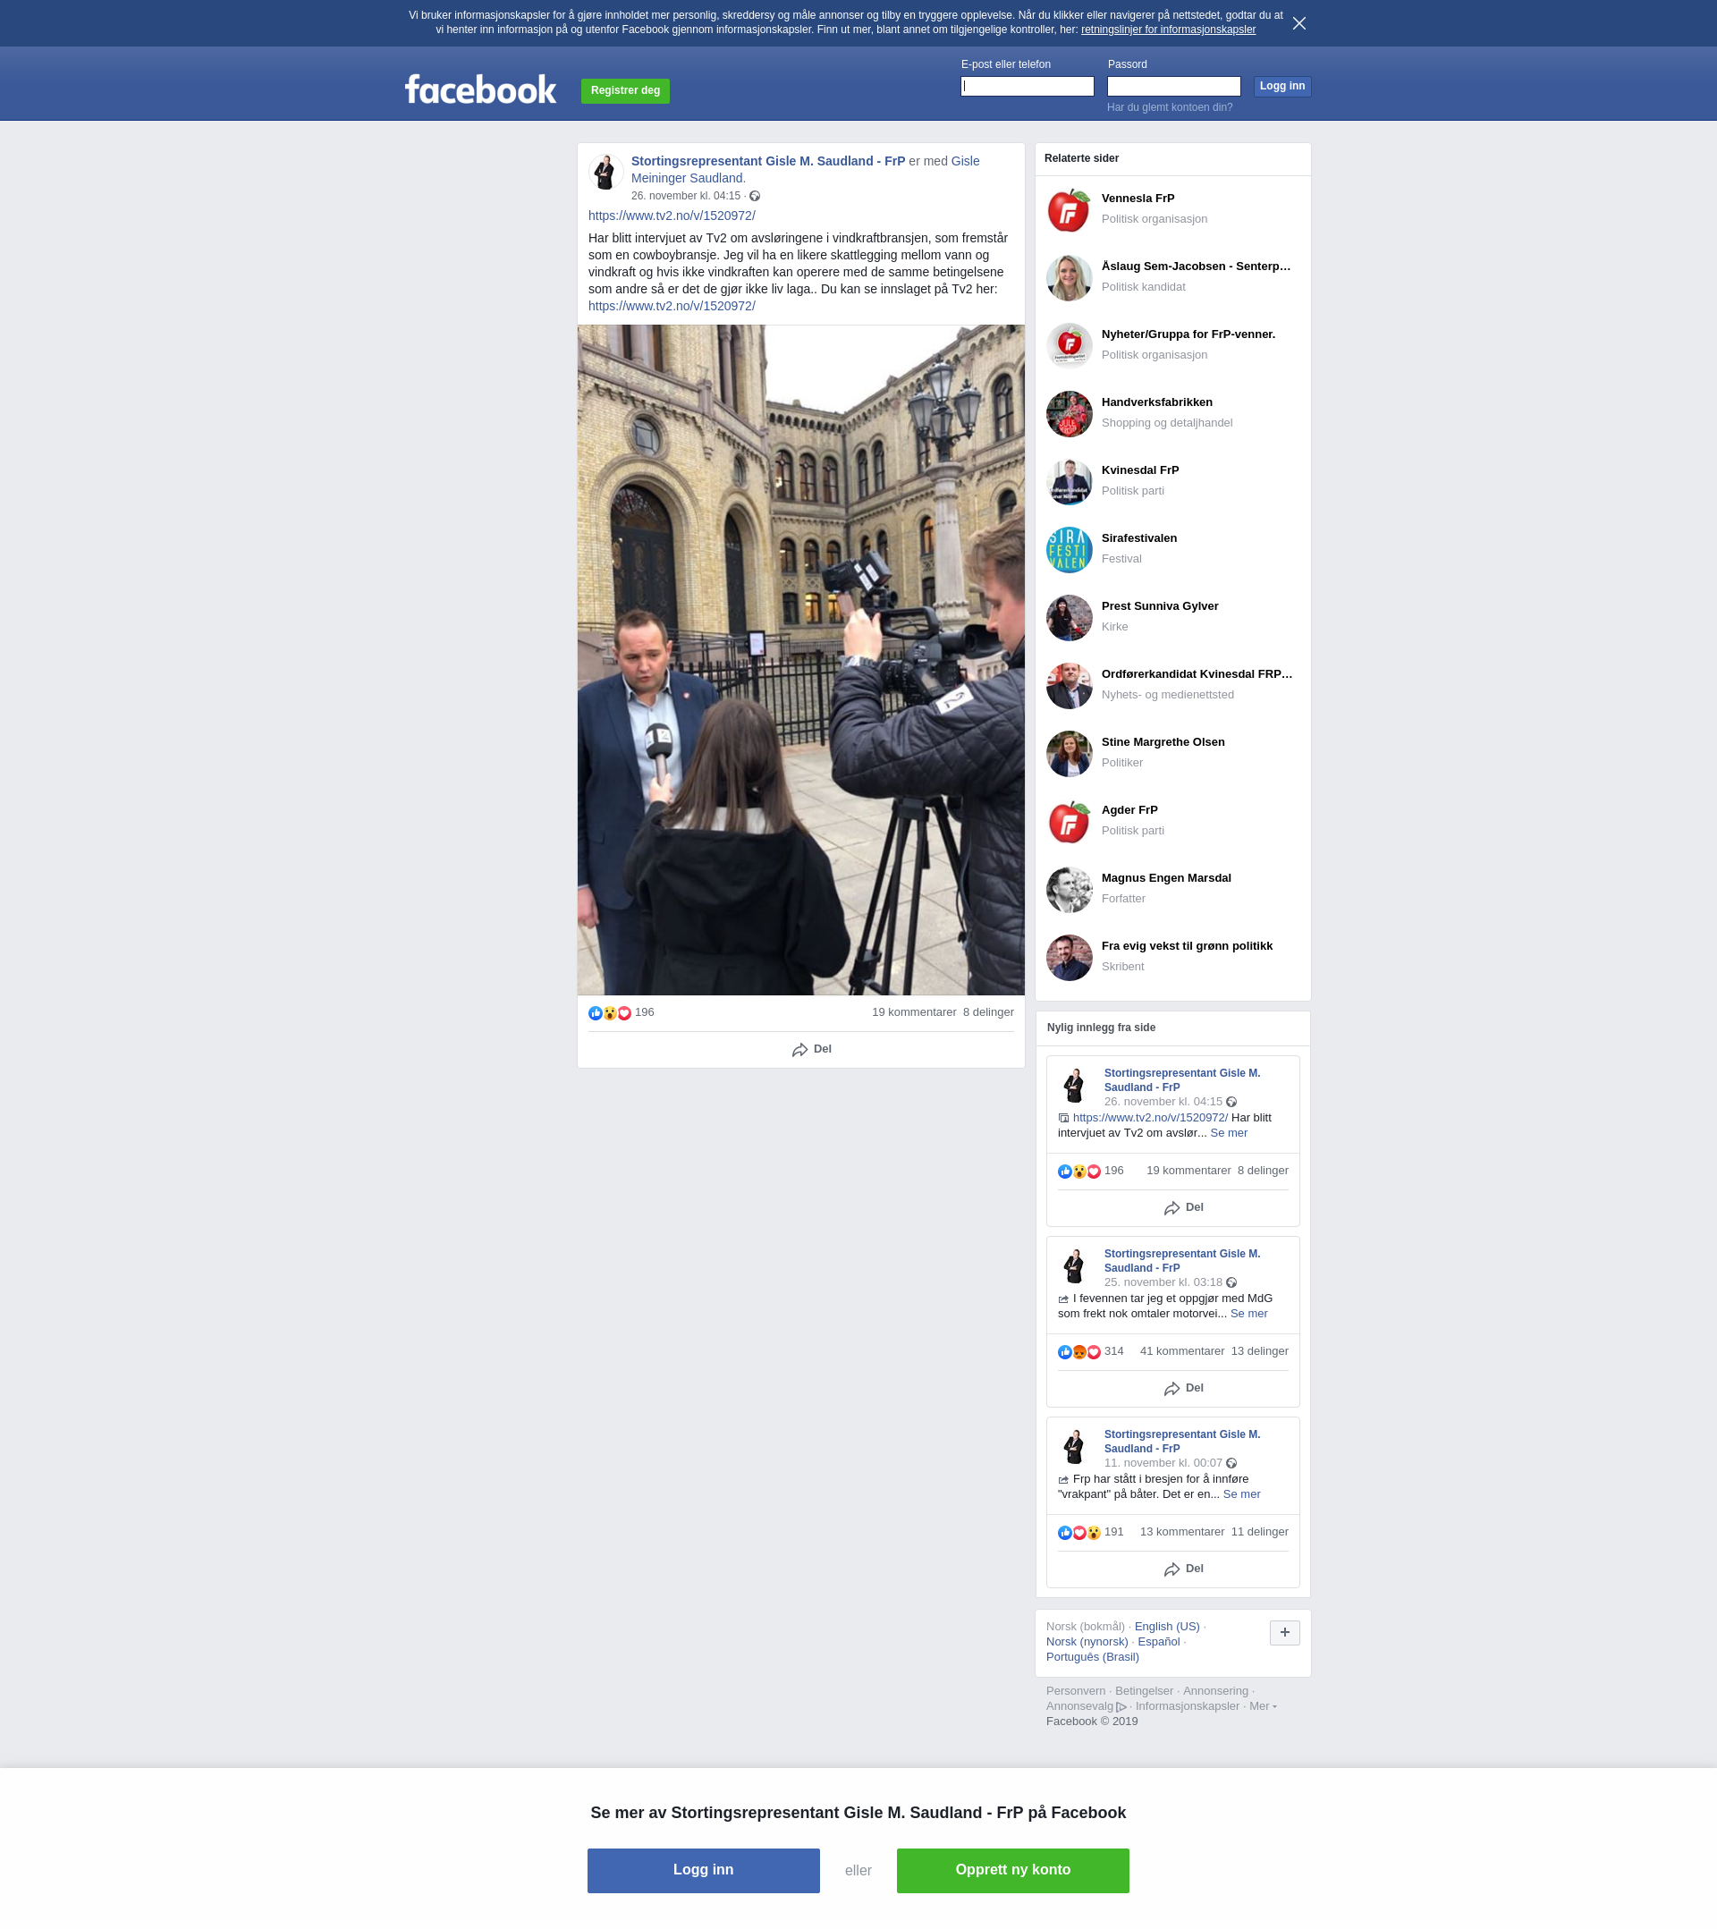Switch language to Português (Brasil)
1717x1929 pixels.
pyautogui.click(x=1092, y=1656)
